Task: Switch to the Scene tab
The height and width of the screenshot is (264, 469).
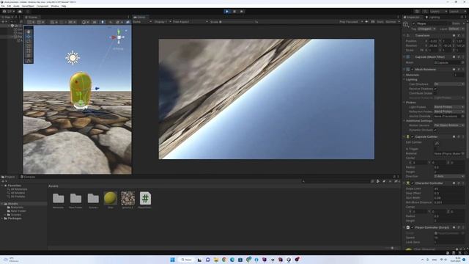Action: click(x=32, y=18)
